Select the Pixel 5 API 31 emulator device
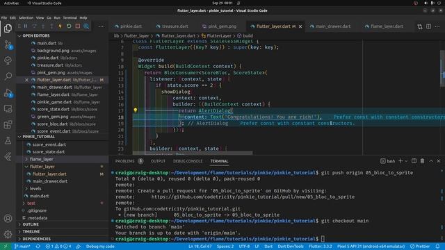Image resolution: width=445 pixels, height=250 pixels. pos(371,247)
